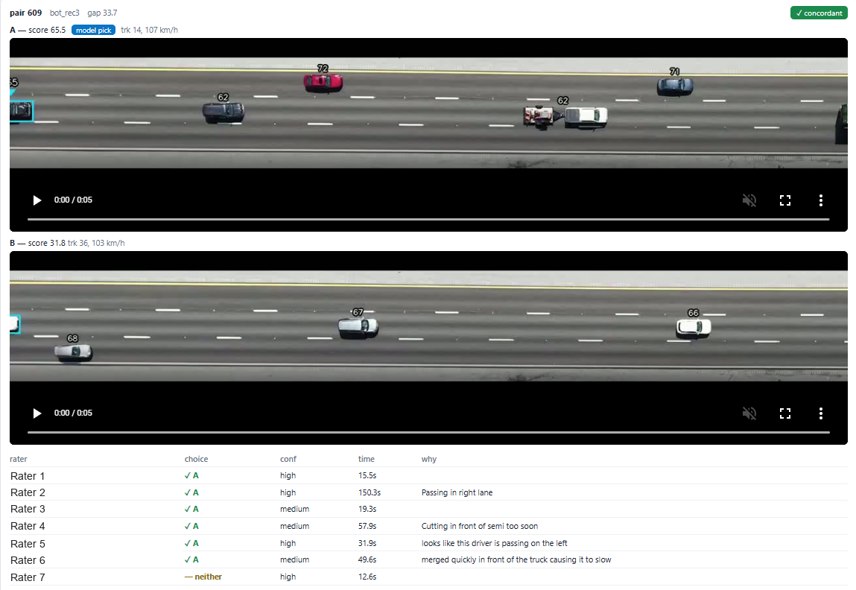This screenshot has height=590, width=856.
Task: Click the white van labeled 67
Action: 358,327
